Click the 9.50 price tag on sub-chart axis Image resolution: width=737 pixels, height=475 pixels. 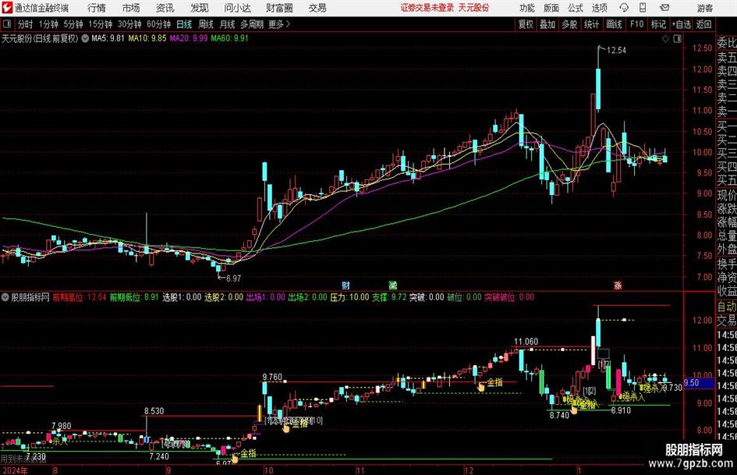tap(699, 383)
